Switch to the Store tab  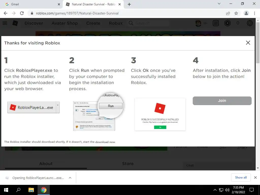pos(128,164)
